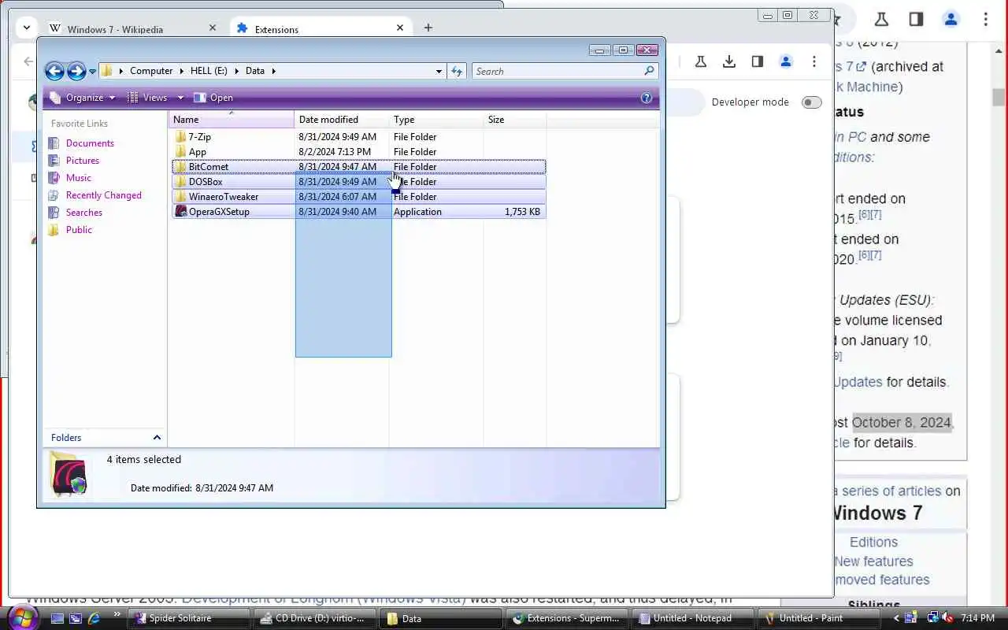Click Show desktop in Quick Launch
This screenshot has height=630, width=1008.
point(57,618)
